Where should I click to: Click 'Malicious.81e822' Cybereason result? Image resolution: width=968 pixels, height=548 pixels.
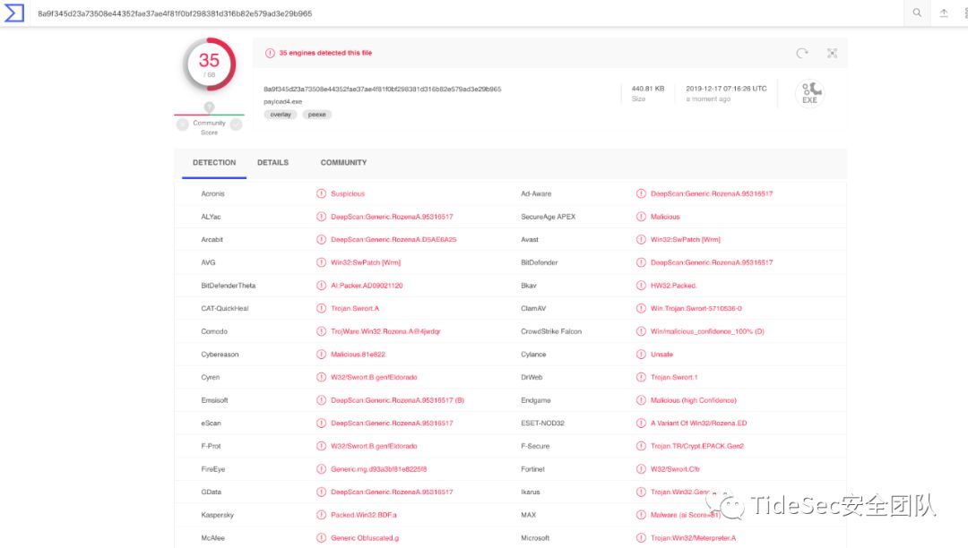point(358,355)
